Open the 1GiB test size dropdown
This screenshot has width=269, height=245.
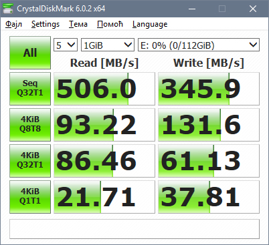[x=108, y=45]
